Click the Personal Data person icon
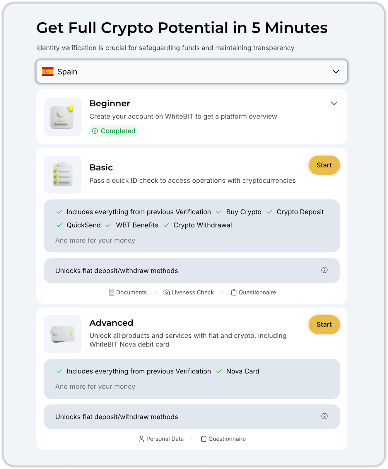The width and height of the screenshot is (388, 469). (141, 439)
